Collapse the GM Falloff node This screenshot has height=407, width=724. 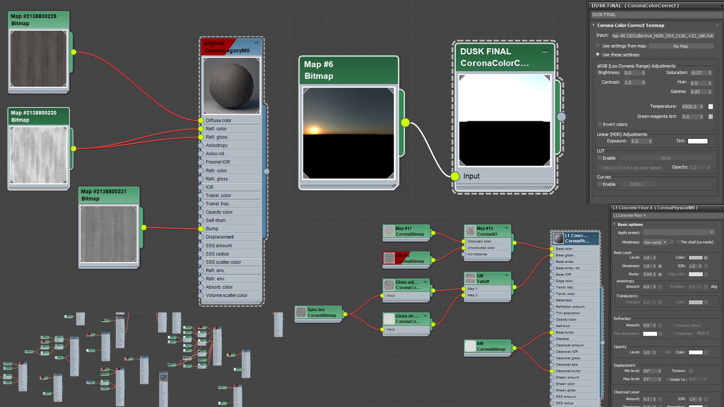pos(506,275)
